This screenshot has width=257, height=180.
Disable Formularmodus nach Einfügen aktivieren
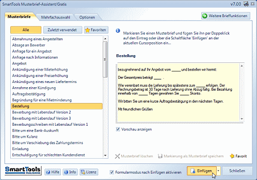[112, 172]
